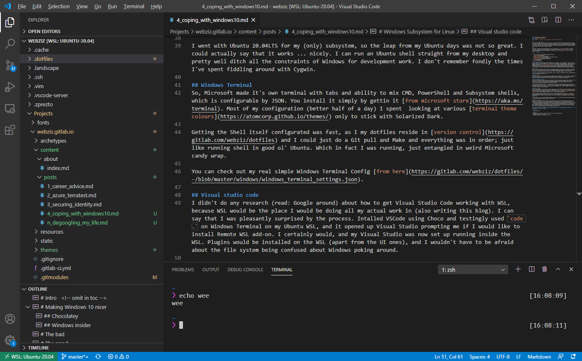Image resolution: width=582 pixels, height=361 pixels.
Task: Maximize the panel with up chevron
Action: coord(558,269)
